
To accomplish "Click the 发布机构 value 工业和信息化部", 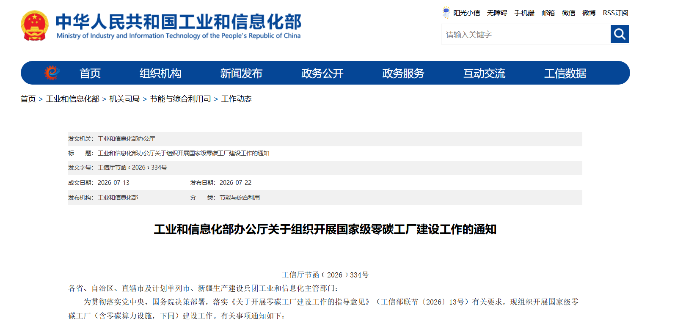I will click(118, 198).
